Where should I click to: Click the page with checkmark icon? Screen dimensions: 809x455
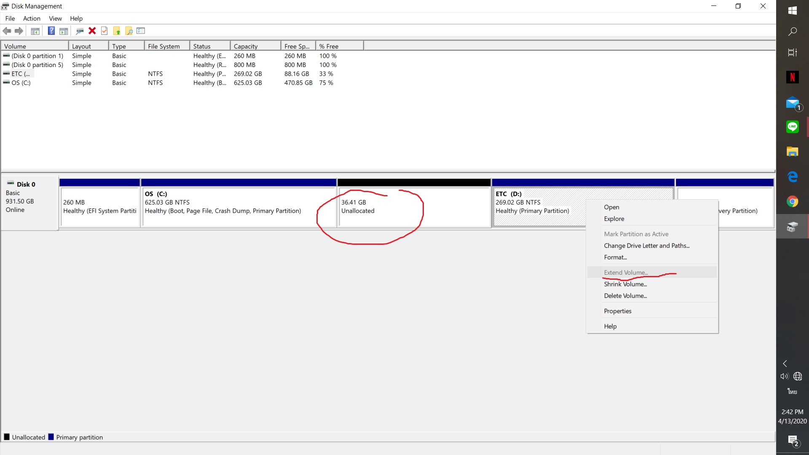(104, 31)
